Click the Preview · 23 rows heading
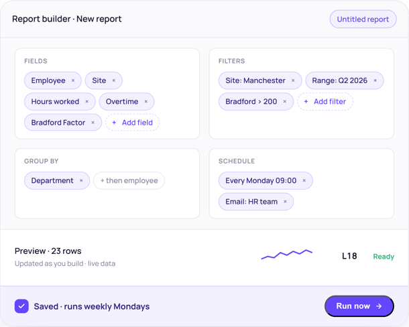409x327 pixels. (48, 251)
